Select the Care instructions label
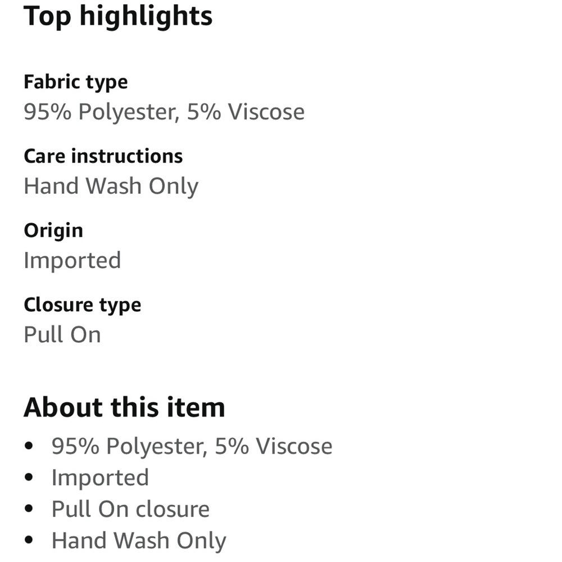562x562 pixels. [103, 156]
